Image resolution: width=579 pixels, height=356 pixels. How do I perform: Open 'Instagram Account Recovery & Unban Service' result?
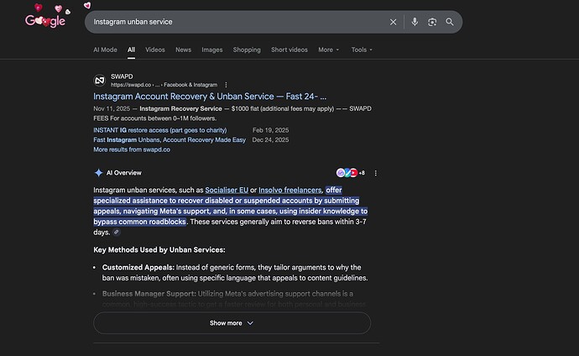[210, 97]
